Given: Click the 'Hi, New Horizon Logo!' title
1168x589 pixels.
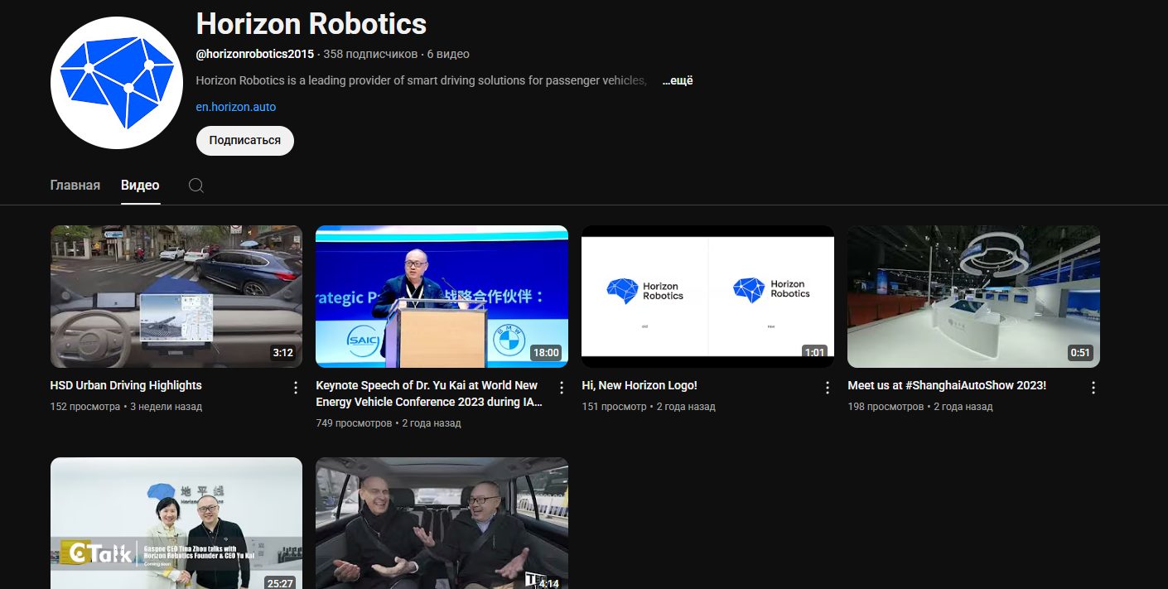Looking at the screenshot, I should 640,385.
